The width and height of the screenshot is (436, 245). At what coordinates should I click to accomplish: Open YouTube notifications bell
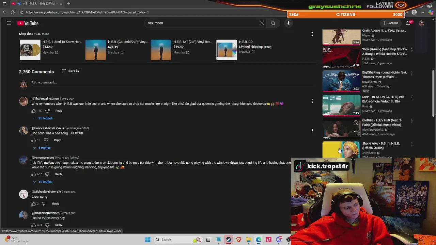pos(408,23)
